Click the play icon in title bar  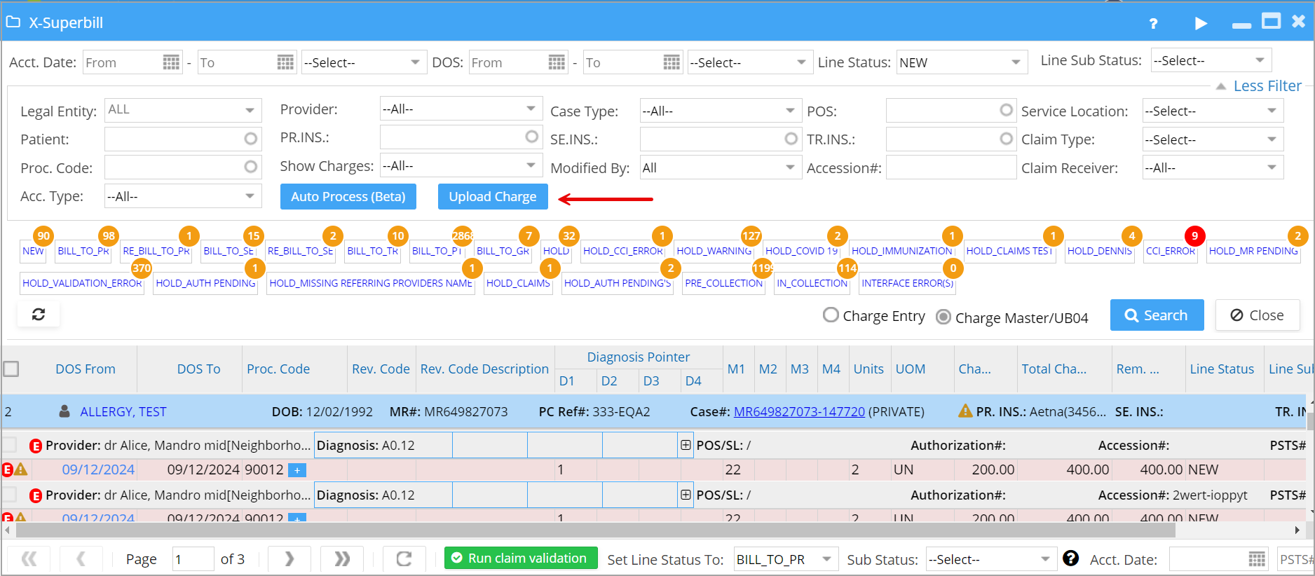click(x=1201, y=23)
